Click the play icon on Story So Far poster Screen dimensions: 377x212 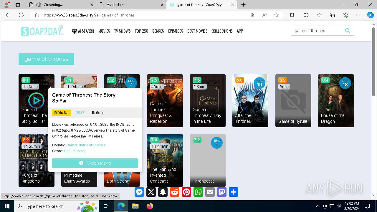[36, 101]
